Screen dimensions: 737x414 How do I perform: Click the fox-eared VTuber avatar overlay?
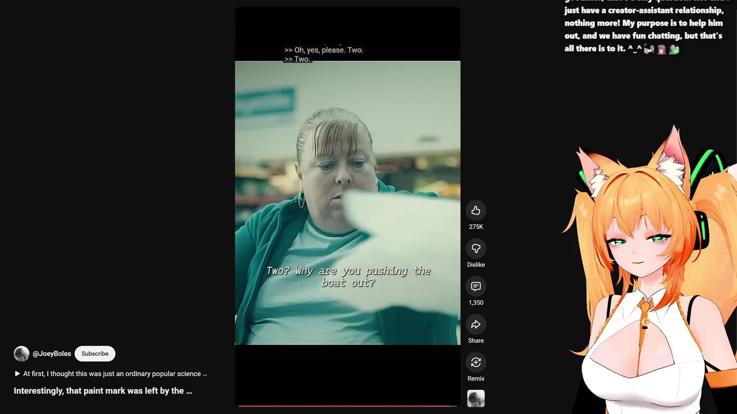651,270
